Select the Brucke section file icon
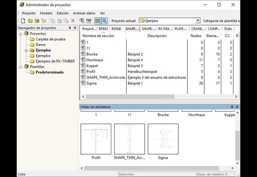This screenshot has height=177, width=257. coord(84,54)
